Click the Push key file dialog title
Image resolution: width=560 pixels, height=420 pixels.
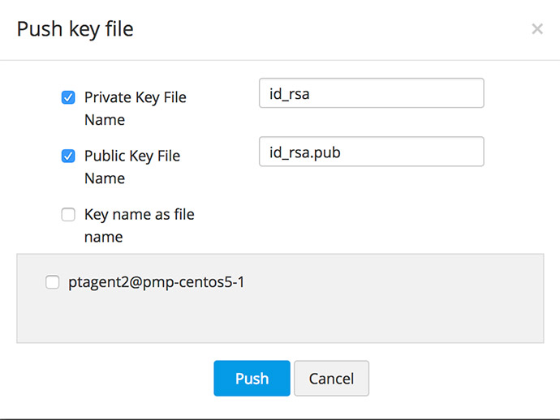point(75,30)
